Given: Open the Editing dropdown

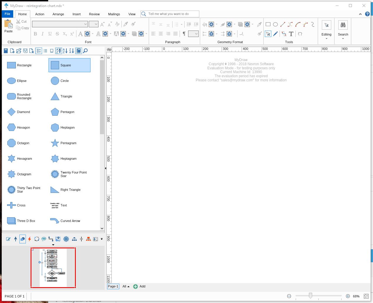Looking at the screenshot, I should 326,30.
